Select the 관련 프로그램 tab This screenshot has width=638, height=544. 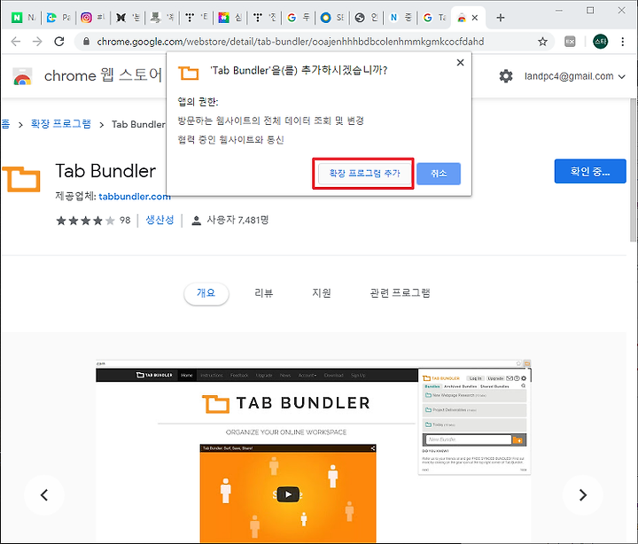click(400, 293)
